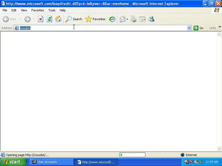The height and width of the screenshot is (166, 222).
Task: Expand the Back history dropdown arrow
Action: point(20,19)
